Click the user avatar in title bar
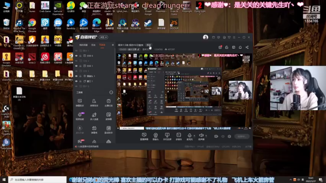Screen dimensions: 326x183 click(x=205, y=37)
